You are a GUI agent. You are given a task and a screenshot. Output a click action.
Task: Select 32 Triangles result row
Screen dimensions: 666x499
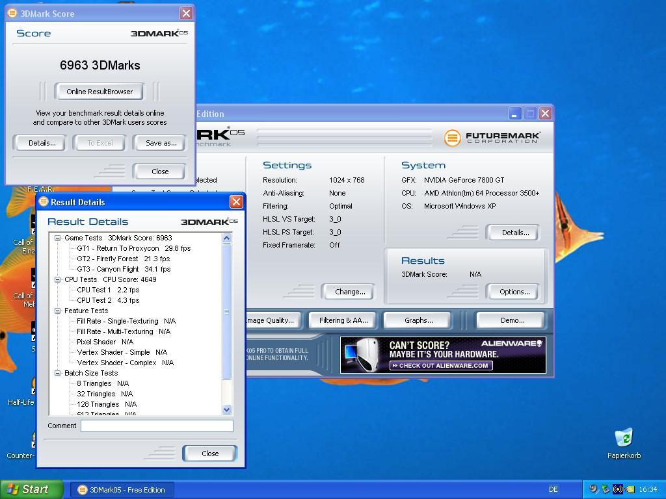tap(105, 394)
